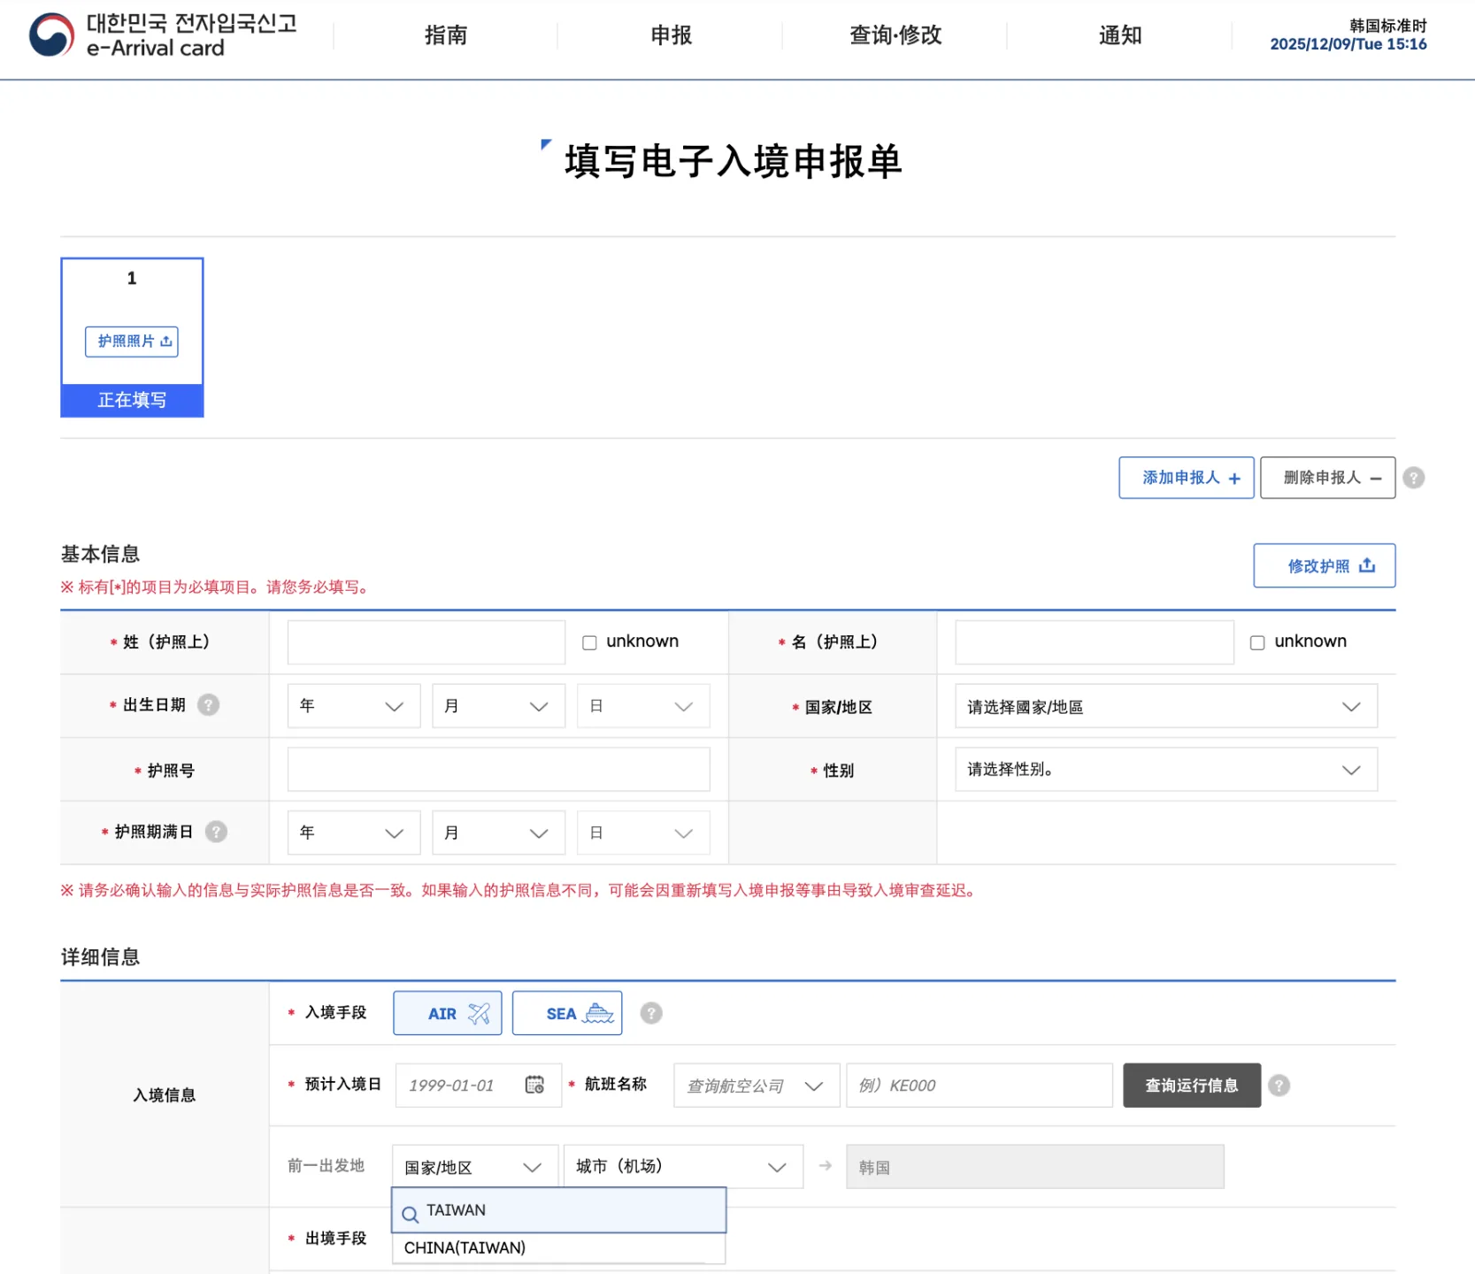1475x1274 pixels.
Task: Check unknown beside the surname field
Action: (589, 641)
